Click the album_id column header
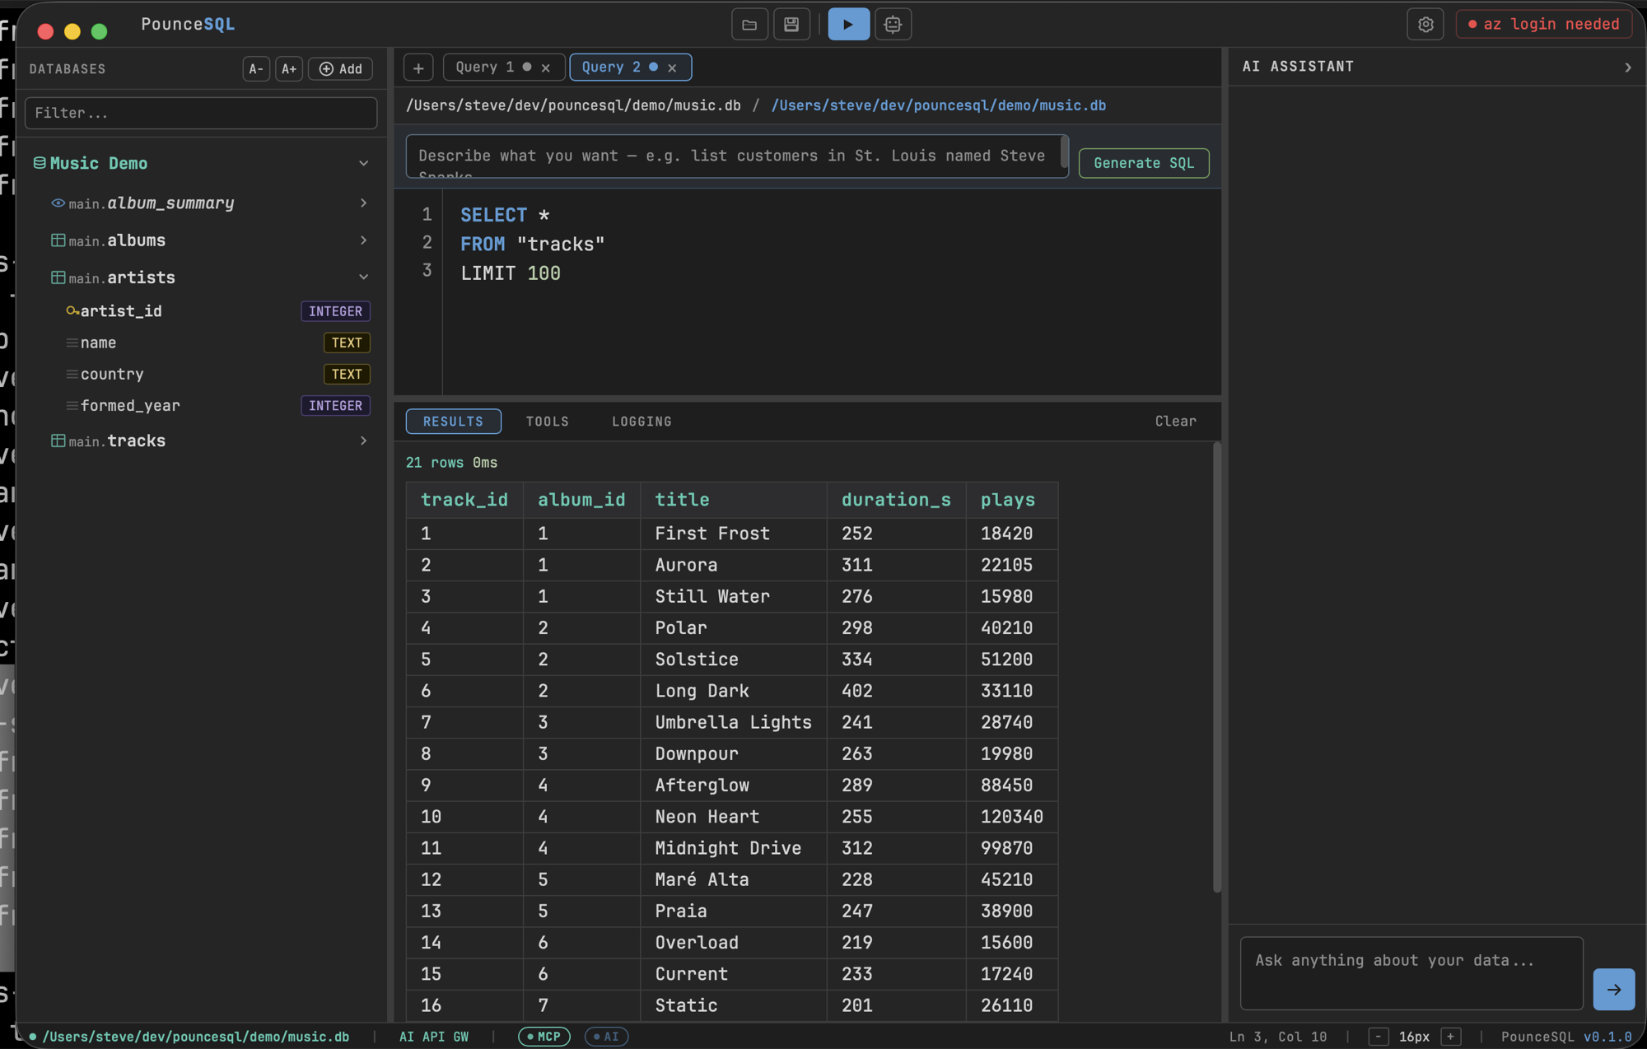 tap(581, 500)
